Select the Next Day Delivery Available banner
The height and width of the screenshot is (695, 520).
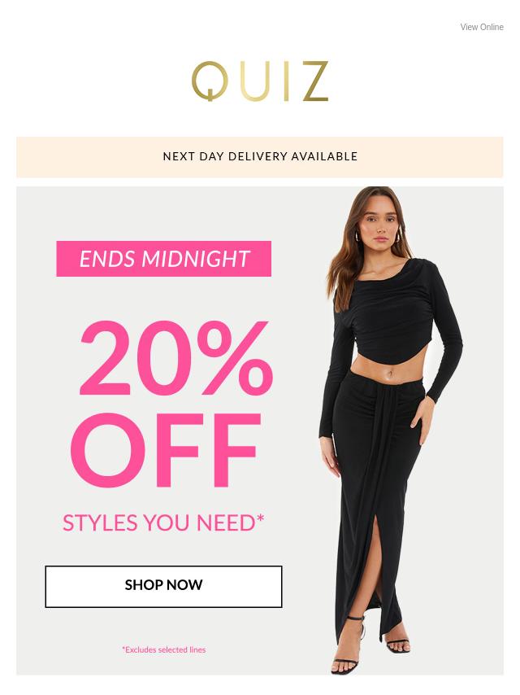260,157
